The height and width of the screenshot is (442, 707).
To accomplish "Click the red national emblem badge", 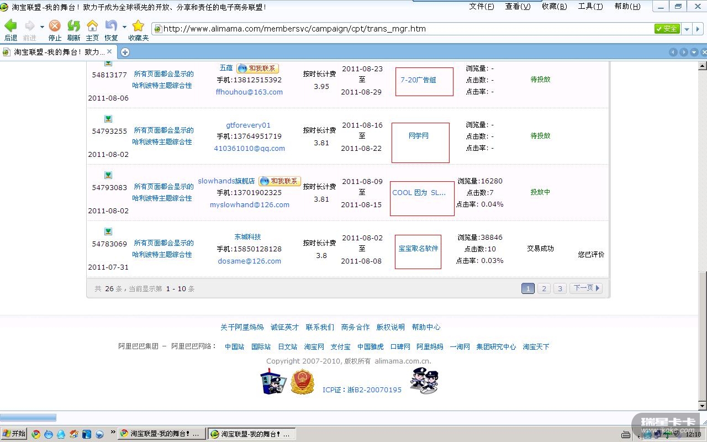I will pyautogui.click(x=302, y=381).
